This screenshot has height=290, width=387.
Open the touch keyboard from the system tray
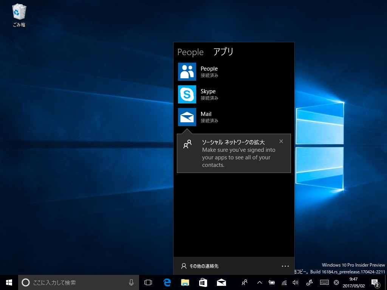tap(324, 282)
